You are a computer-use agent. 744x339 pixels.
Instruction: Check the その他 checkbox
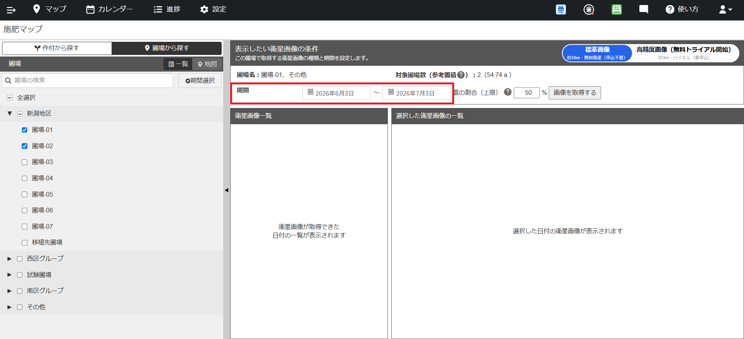[x=20, y=307]
